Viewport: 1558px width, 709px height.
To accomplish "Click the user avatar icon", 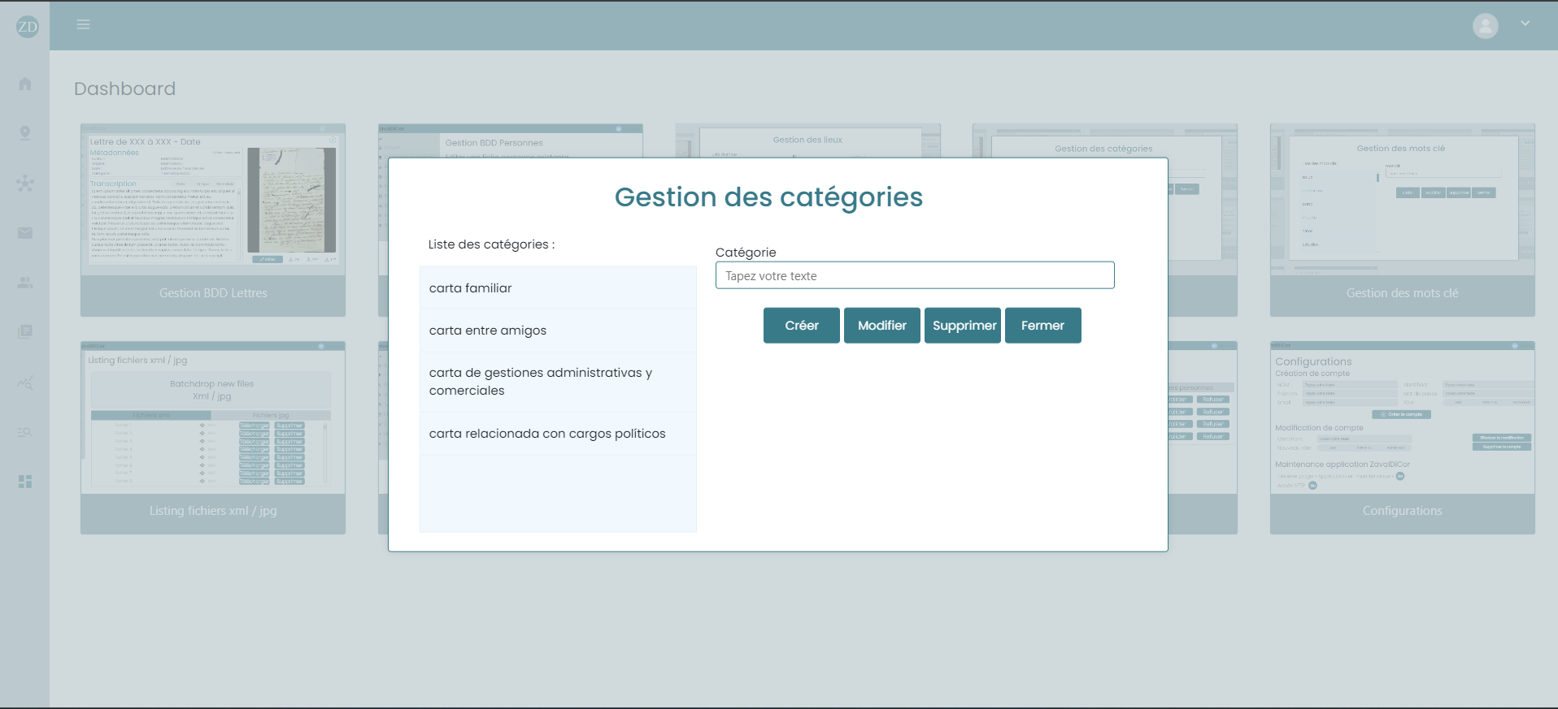I will pos(1485,26).
